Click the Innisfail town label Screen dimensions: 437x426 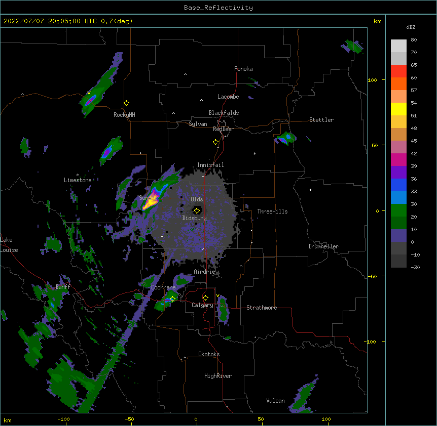[x=210, y=165]
